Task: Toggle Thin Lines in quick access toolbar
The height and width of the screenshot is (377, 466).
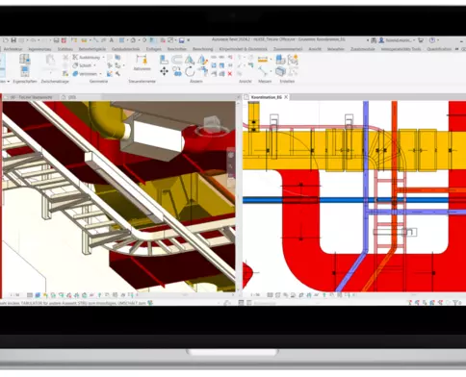Action: pos(152,40)
